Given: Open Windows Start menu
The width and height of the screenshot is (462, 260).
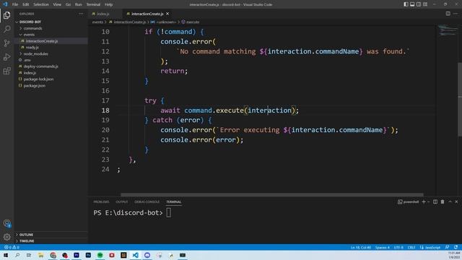Looking at the screenshot, I should tap(6, 255).
